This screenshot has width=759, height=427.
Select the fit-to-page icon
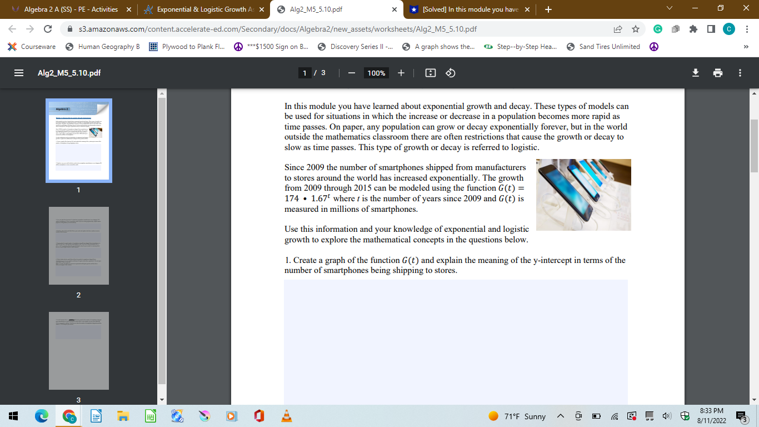[x=430, y=73]
